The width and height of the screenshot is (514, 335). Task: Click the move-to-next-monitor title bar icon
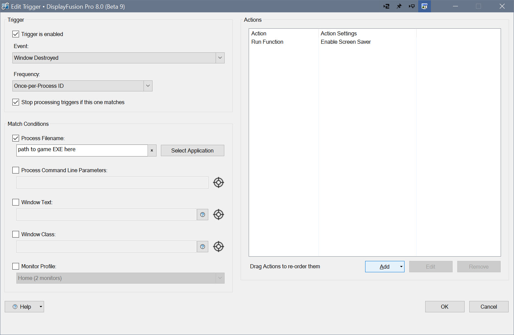pyautogui.click(x=412, y=6)
